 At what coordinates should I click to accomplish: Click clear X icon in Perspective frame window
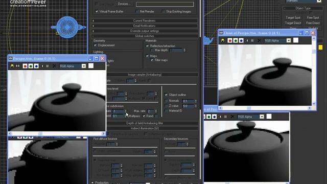click(x=54, y=66)
